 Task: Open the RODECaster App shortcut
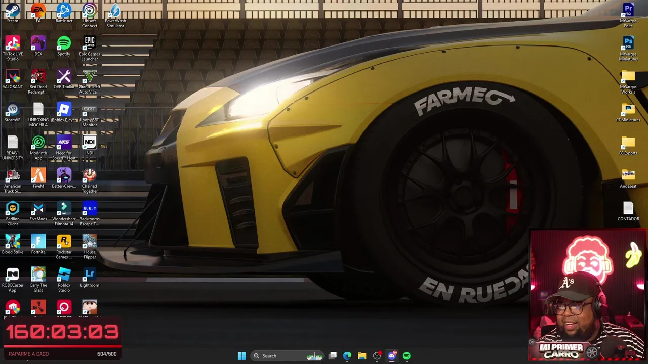(x=13, y=280)
